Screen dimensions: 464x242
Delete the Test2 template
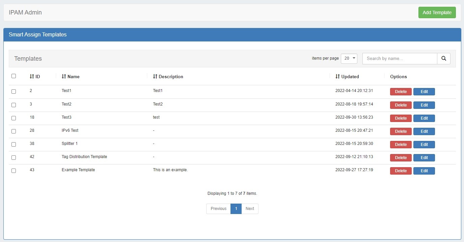[x=401, y=105]
